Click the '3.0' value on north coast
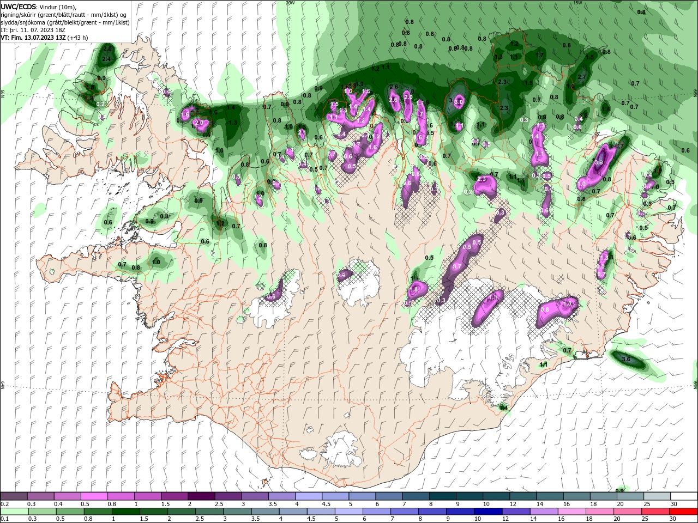 click(x=459, y=102)
